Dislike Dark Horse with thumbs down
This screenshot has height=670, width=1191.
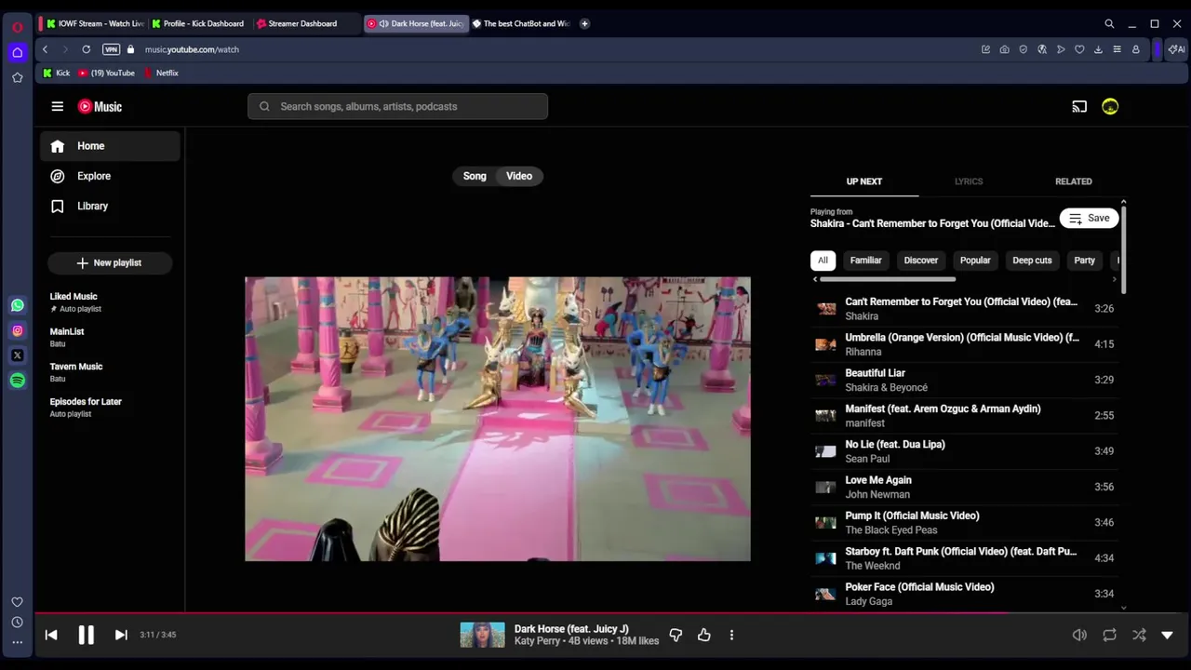point(676,635)
